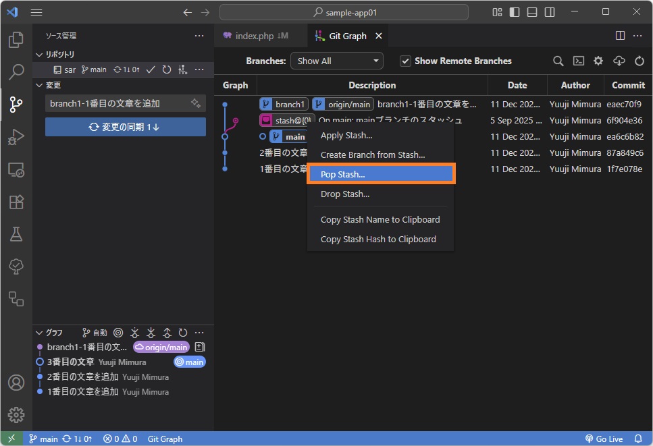Copy Stash Hash to Clipboard
The width and height of the screenshot is (653, 446).
[380, 240]
